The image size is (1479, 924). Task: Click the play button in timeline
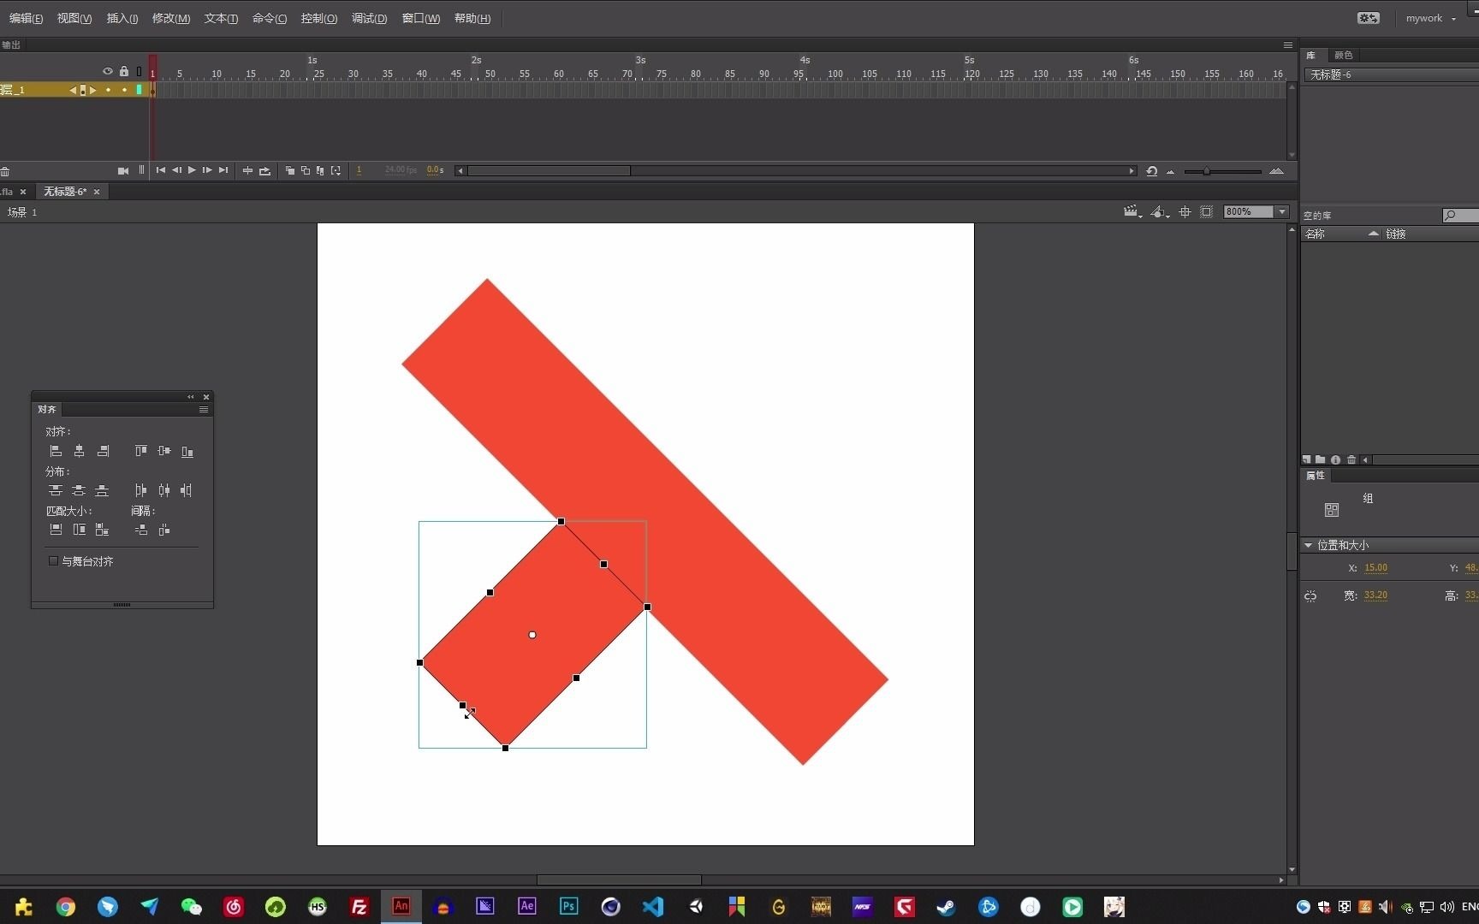pos(192,170)
